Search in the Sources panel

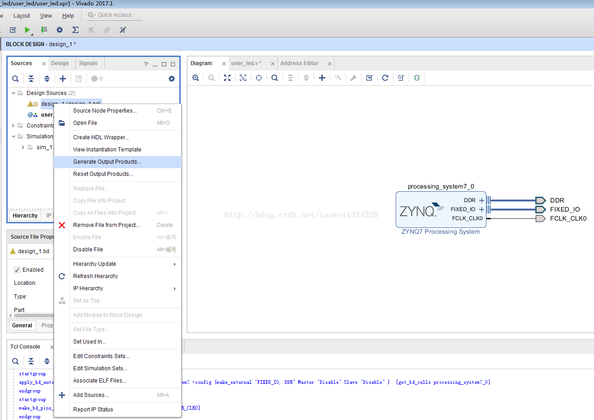15,79
